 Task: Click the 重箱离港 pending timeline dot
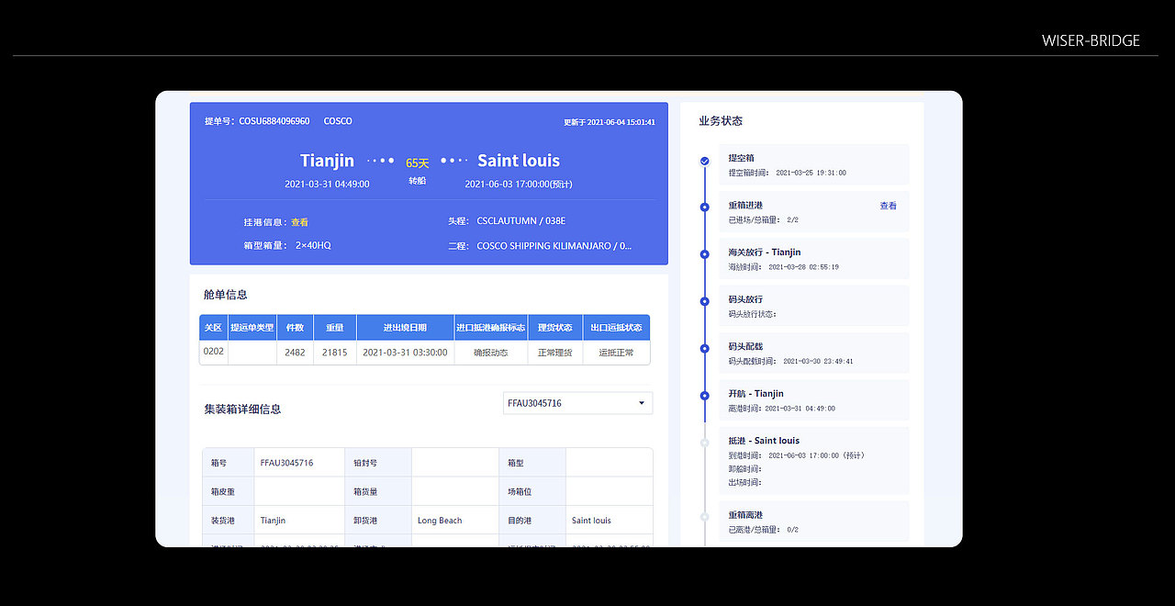(705, 516)
